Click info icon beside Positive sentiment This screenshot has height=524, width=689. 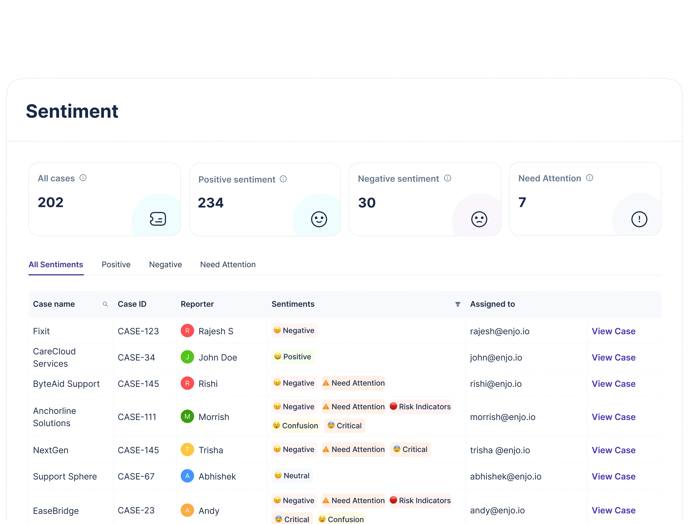(283, 179)
